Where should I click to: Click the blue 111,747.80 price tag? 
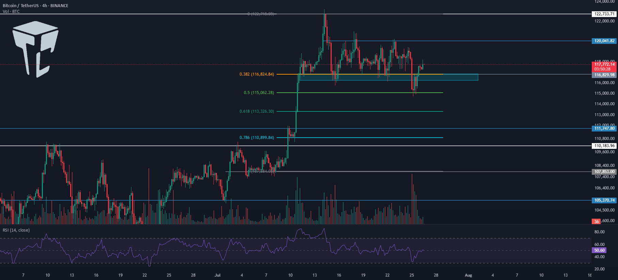(x=604, y=128)
